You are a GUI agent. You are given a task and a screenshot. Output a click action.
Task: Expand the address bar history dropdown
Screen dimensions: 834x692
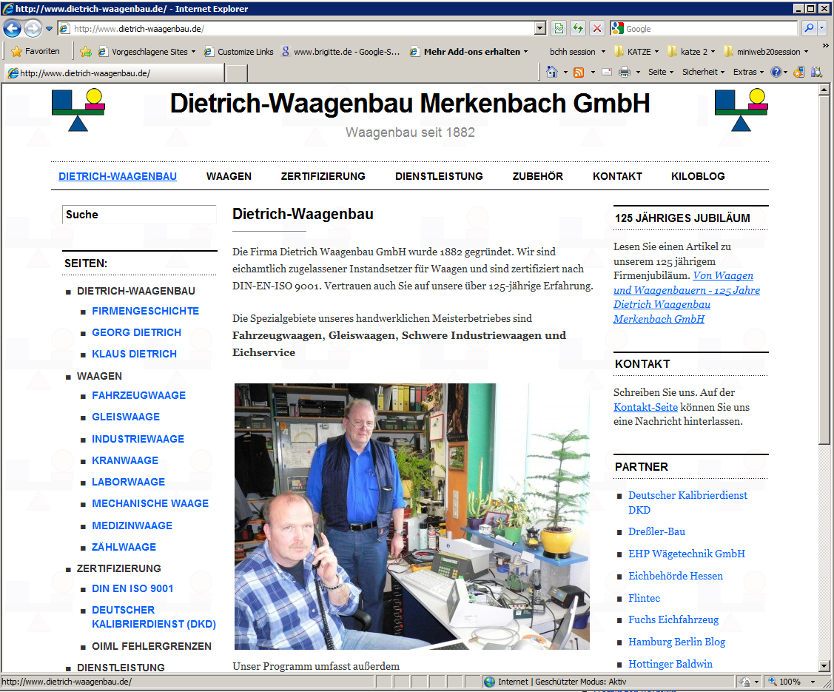click(x=540, y=29)
